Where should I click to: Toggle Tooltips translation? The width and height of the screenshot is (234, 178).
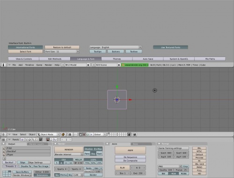(x=98, y=52)
